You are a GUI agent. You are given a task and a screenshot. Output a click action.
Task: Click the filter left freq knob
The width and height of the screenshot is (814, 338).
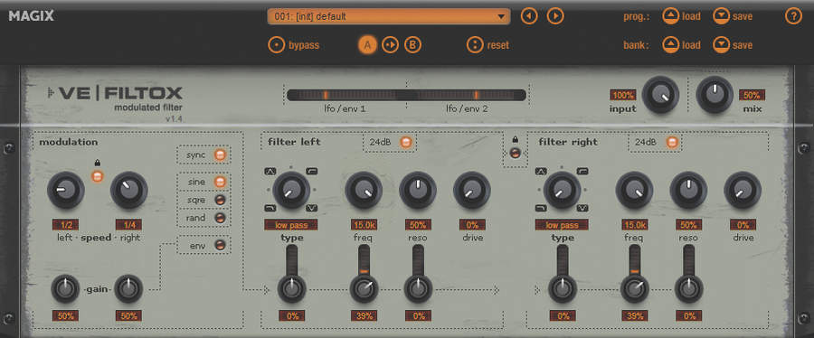point(364,191)
